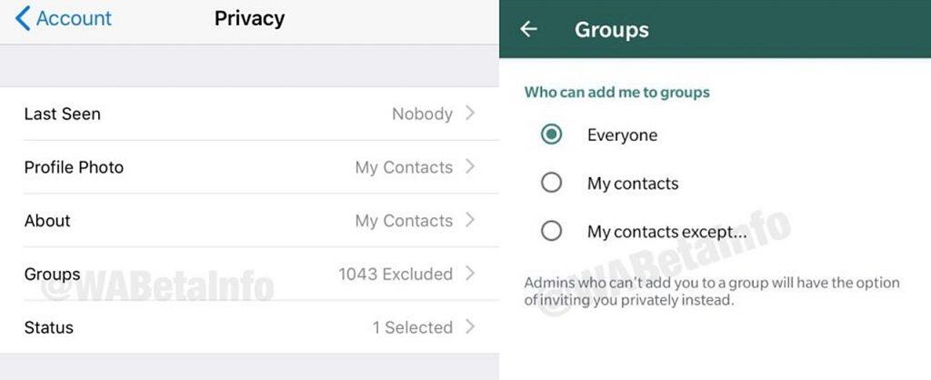Select the Everyone radio button
This screenshot has width=931, height=380.
pos(551,135)
